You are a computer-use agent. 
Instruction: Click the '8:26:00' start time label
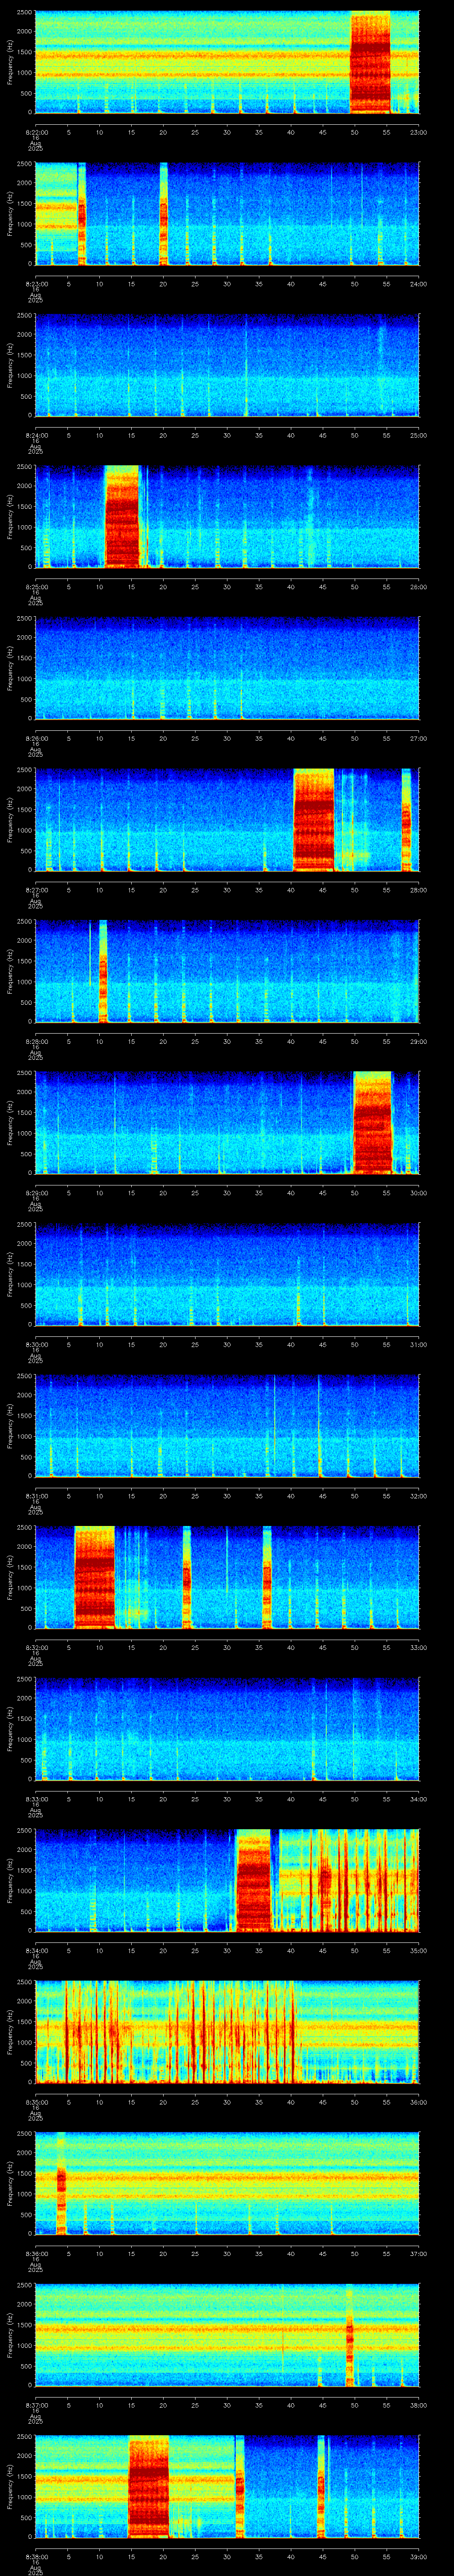pos(36,738)
